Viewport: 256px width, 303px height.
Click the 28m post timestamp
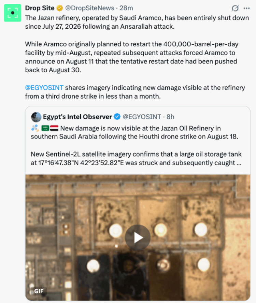[x=126, y=8]
